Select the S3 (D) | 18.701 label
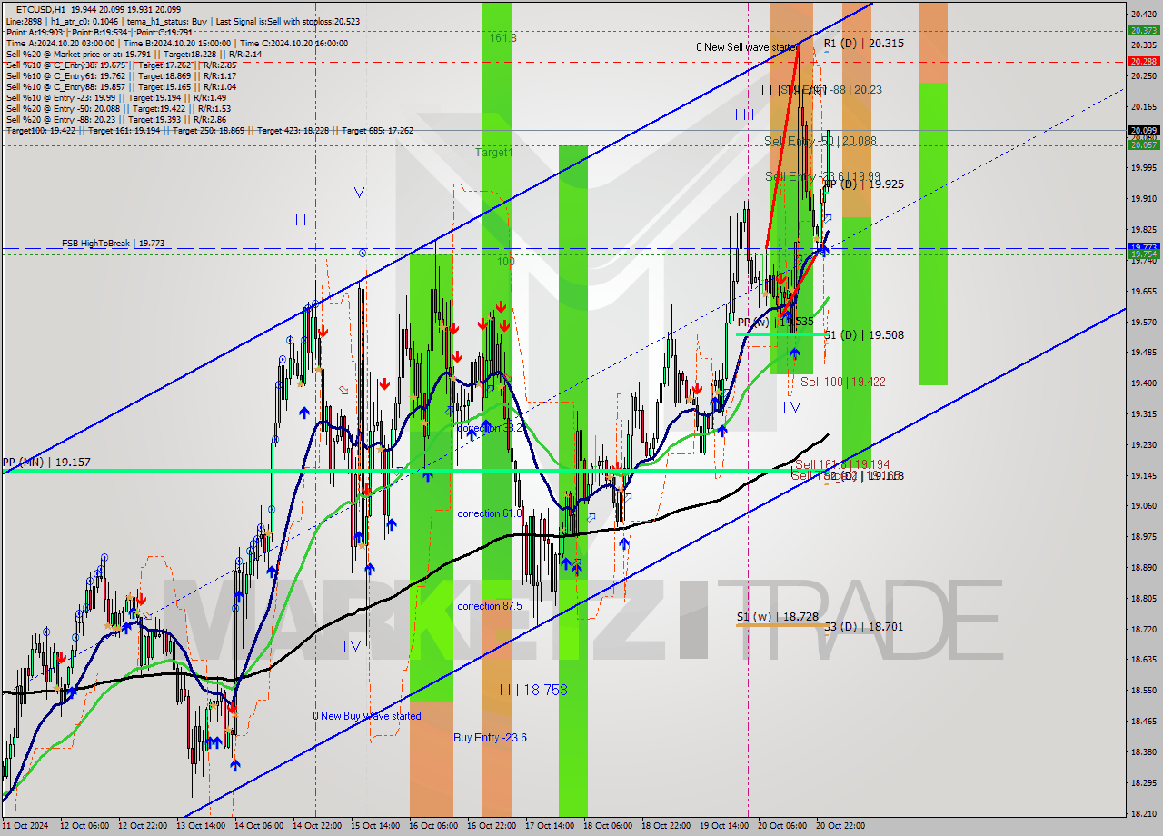Viewport: 1163px width, 836px height. pyautogui.click(x=864, y=627)
